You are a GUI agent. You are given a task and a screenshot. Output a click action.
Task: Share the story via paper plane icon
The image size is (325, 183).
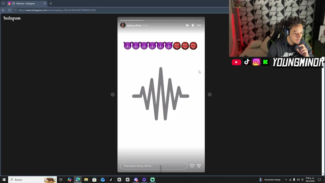click(199, 166)
